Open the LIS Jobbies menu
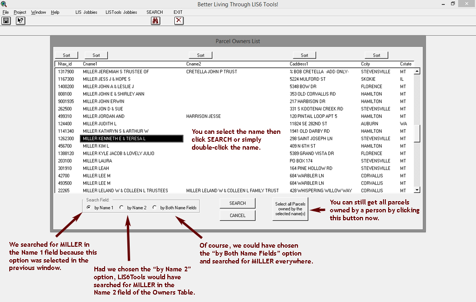476x302 pixels. (x=86, y=12)
